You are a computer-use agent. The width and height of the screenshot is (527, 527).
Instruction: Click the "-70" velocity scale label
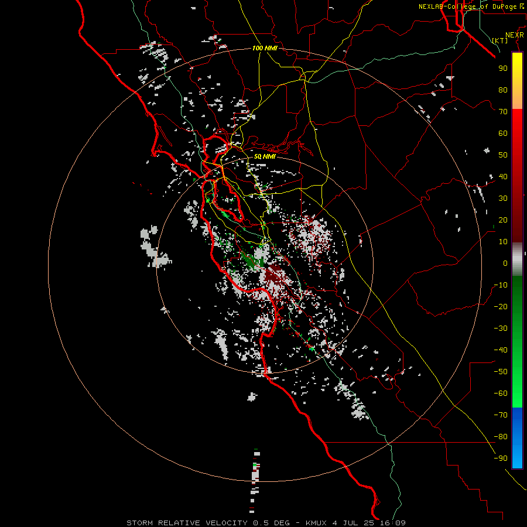(501, 415)
